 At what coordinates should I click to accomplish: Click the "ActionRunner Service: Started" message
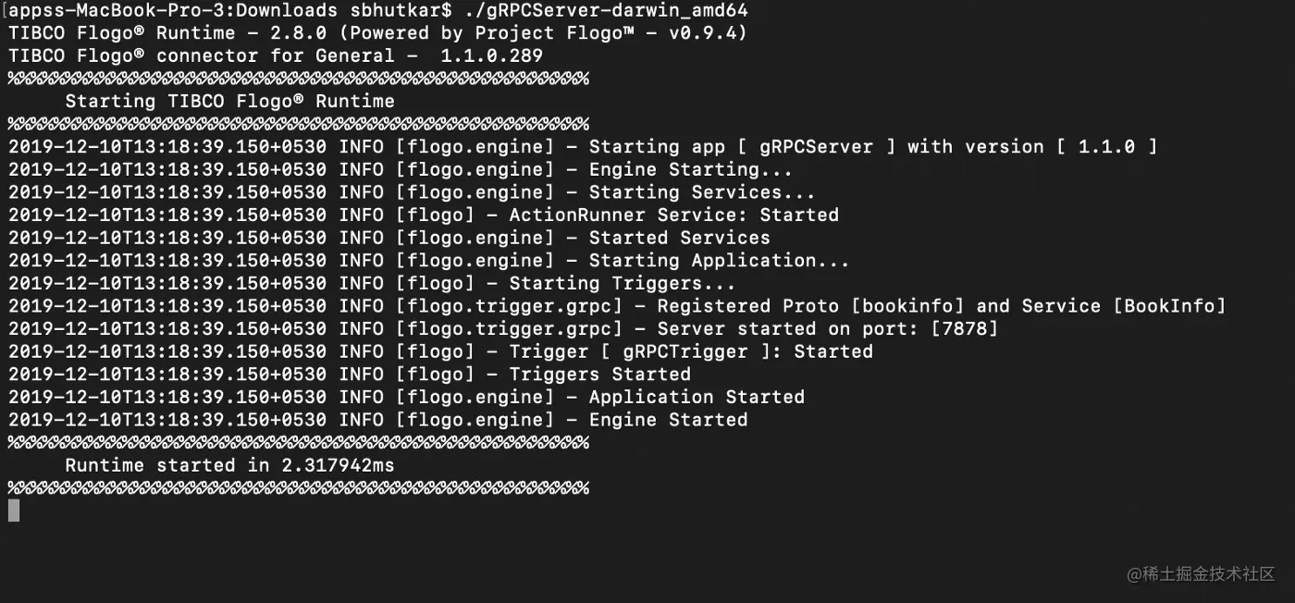673,215
